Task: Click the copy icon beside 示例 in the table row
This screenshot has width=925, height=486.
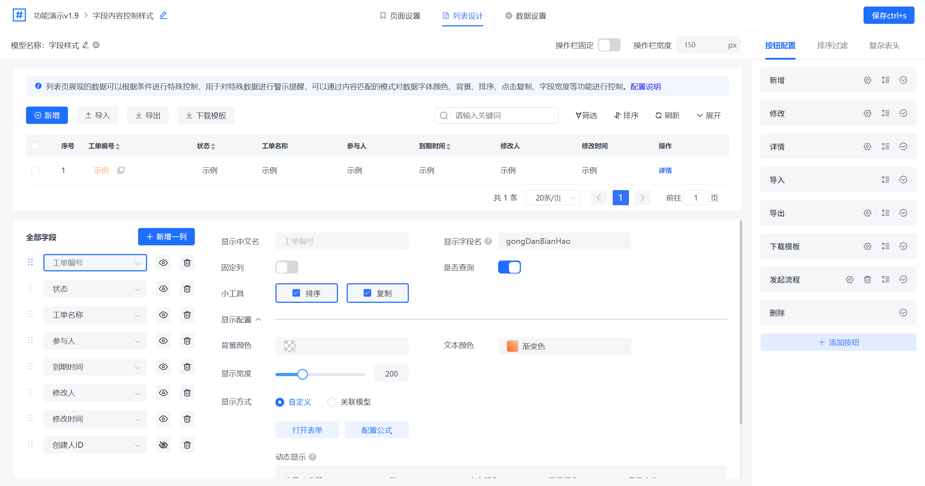Action: click(121, 170)
